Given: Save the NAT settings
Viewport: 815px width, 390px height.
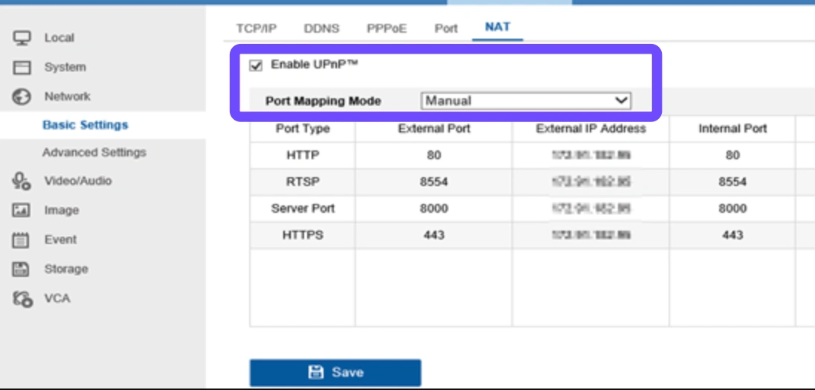Looking at the screenshot, I should [x=335, y=372].
